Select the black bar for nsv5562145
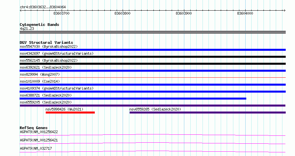Image resolution: width=295 pixels, height=156 pixels. [152, 64]
